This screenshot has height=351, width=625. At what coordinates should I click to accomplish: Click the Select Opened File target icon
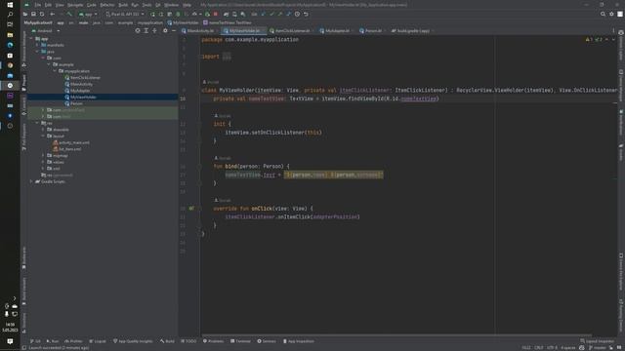[138, 30]
